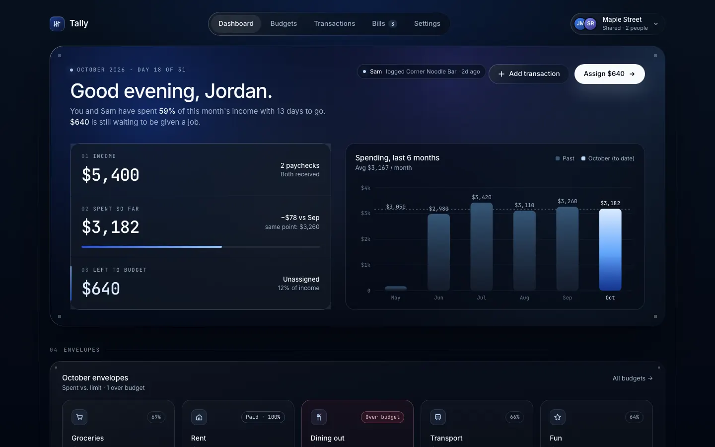Click the Paid · 100% badge on Rent
Screen dimensions: 715x447
[263, 417]
